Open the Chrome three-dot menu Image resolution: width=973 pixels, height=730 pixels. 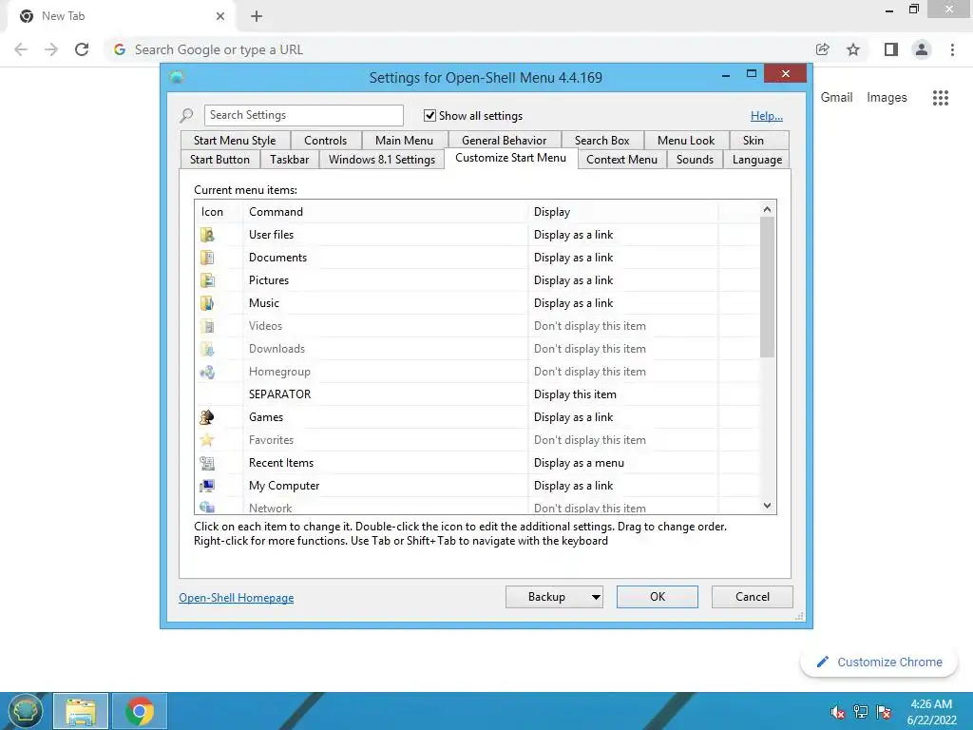click(952, 49)
